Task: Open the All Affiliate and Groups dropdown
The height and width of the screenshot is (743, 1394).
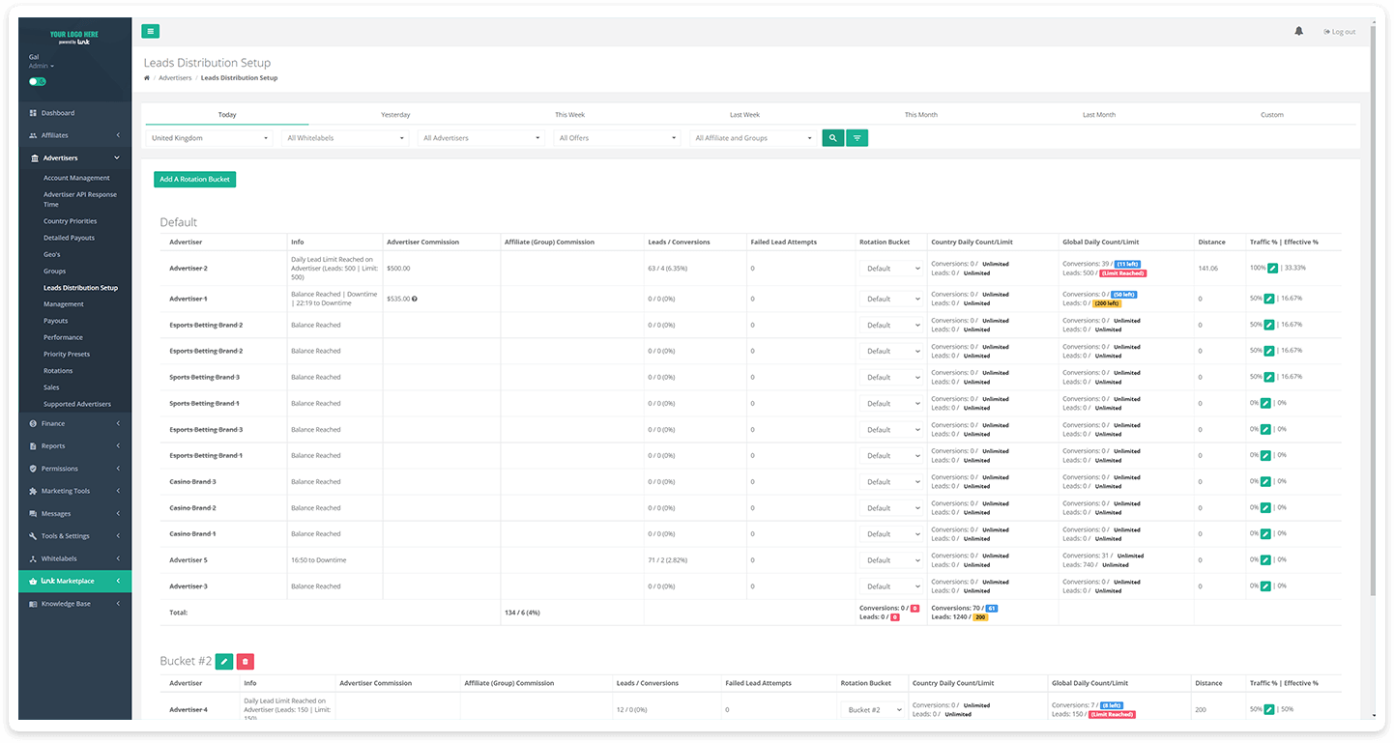Action: pos(754,138)
